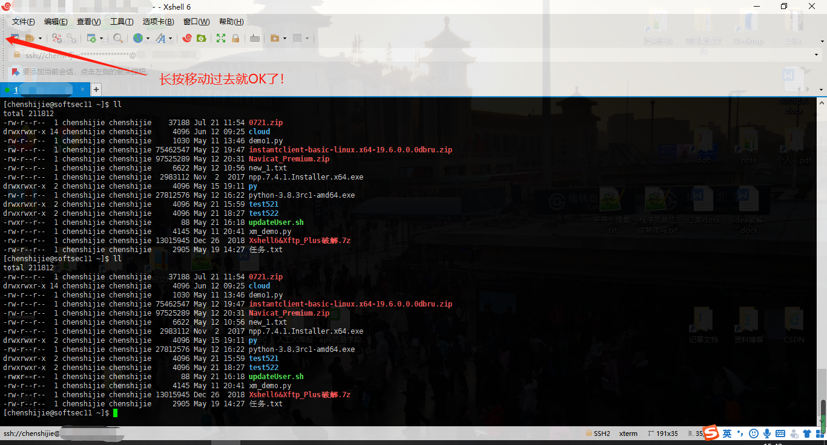Open the 帮助(H) menu

coord(231,22)
